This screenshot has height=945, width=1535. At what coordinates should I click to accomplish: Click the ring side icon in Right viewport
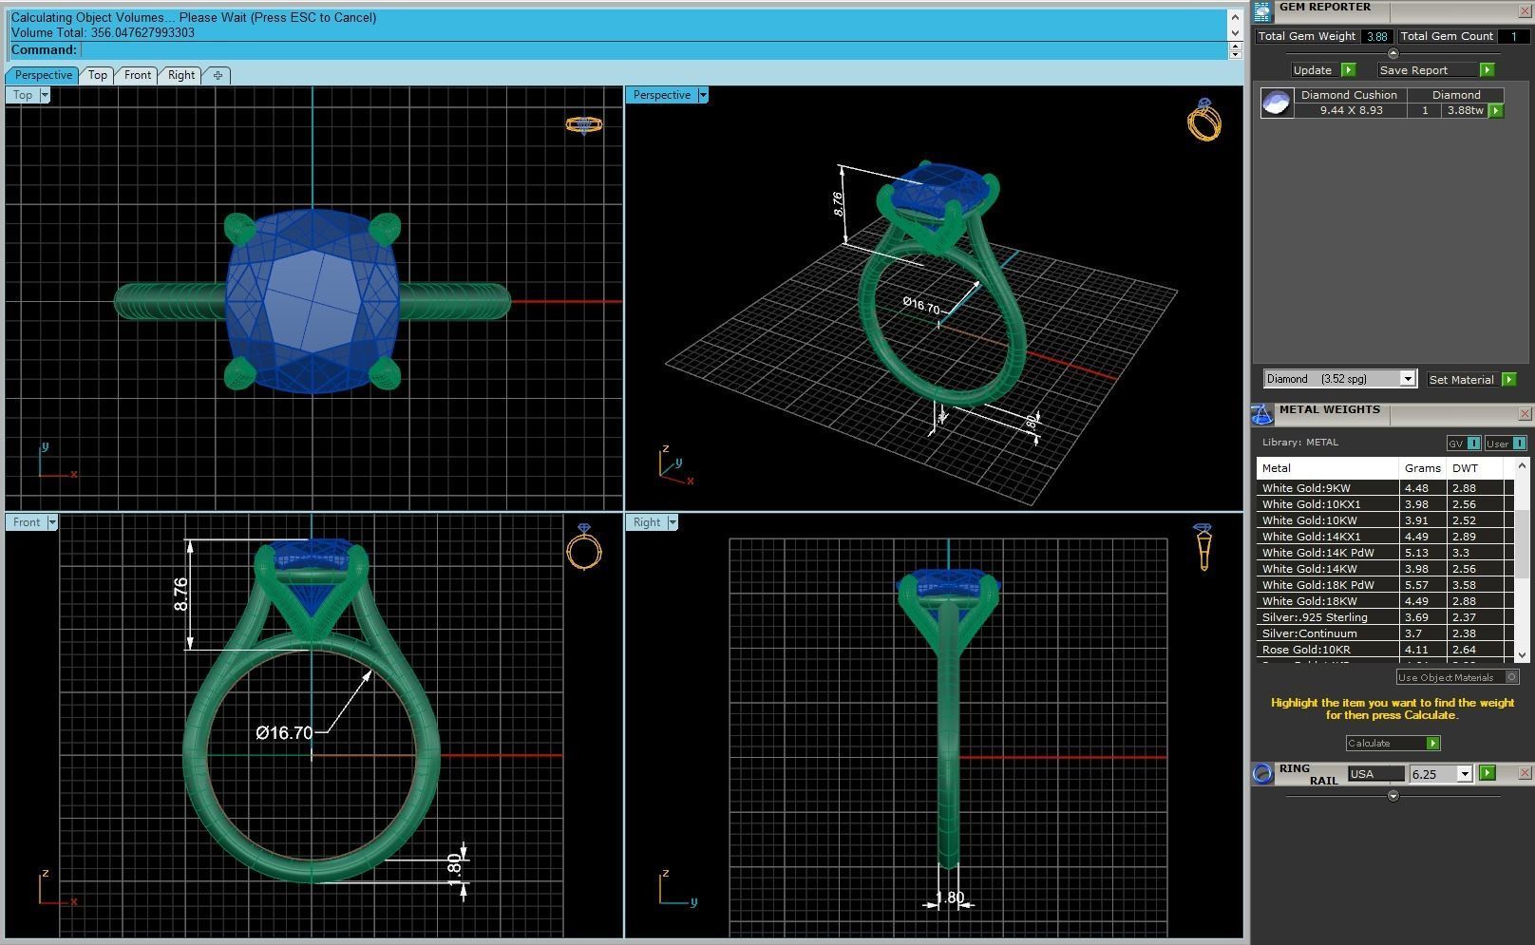[1203, 547]
